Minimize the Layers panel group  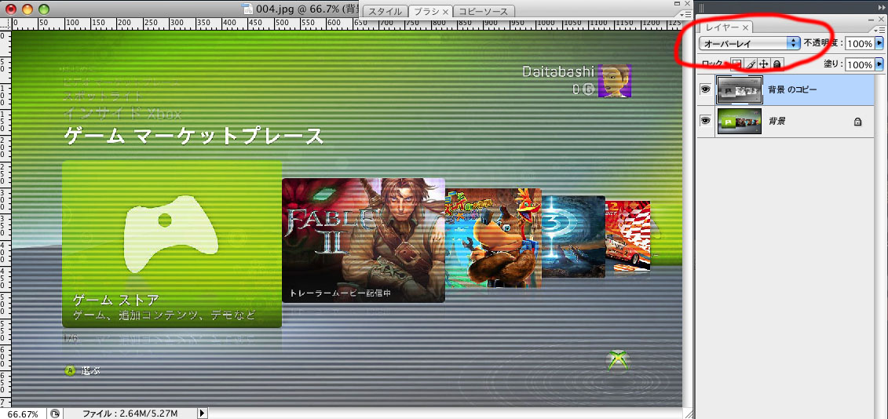872,20
